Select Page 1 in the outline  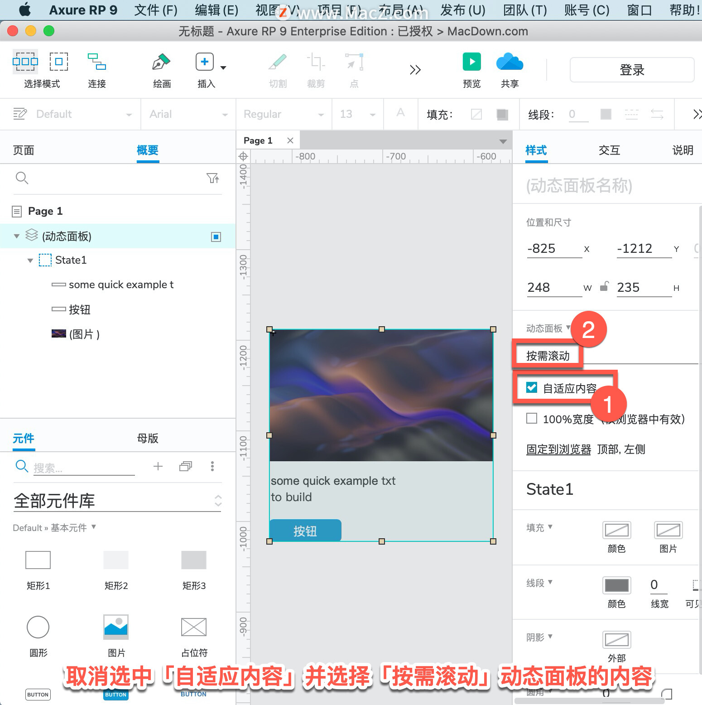(x=45, y=211)
